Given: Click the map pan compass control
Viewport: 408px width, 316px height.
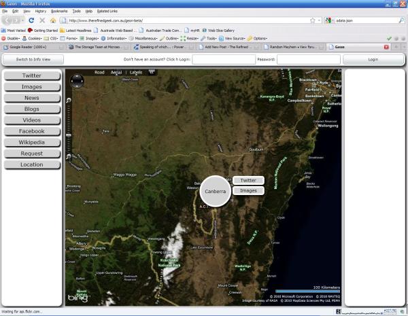Looking at the screenshot, I should click(77, 81).
